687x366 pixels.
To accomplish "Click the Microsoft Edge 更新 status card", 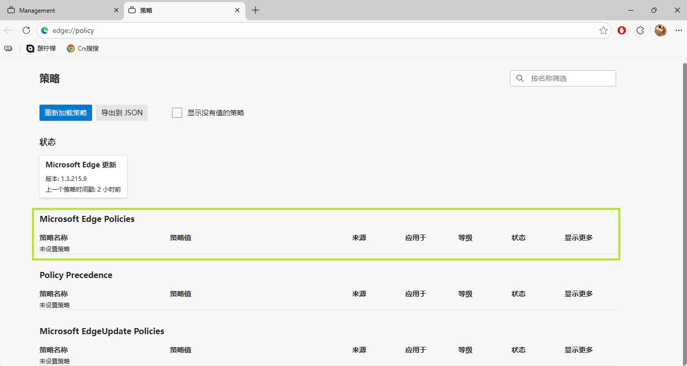I will tap(83, 176).
